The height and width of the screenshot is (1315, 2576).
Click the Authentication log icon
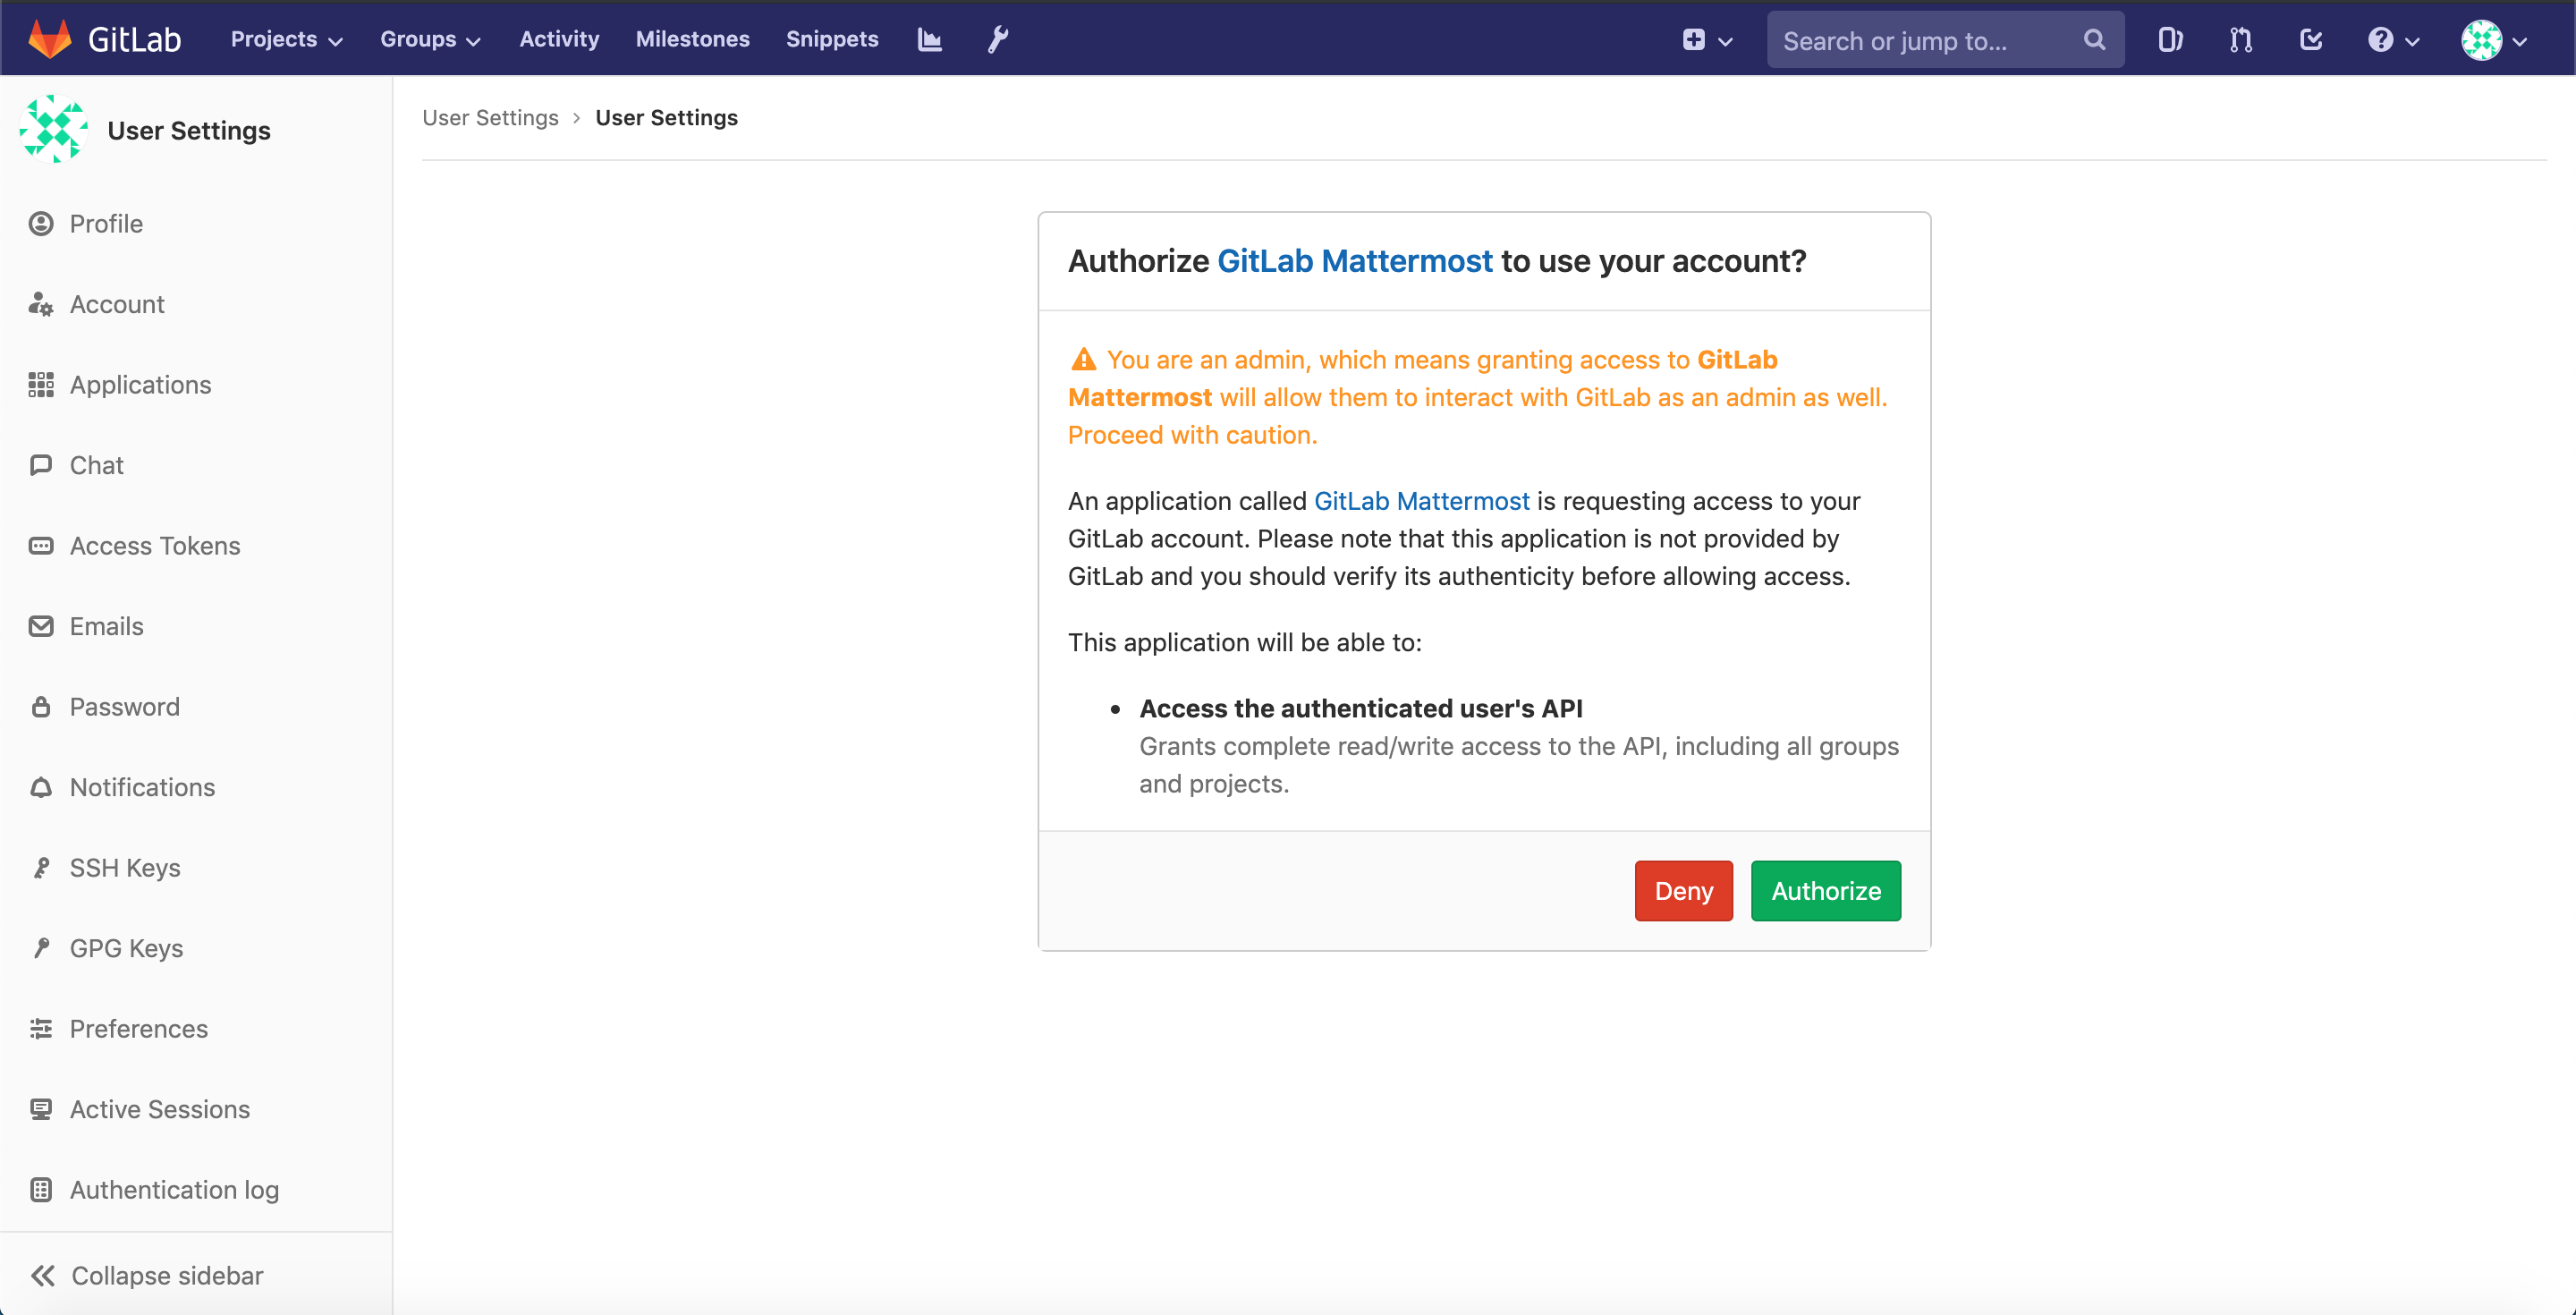(41, 1190)
